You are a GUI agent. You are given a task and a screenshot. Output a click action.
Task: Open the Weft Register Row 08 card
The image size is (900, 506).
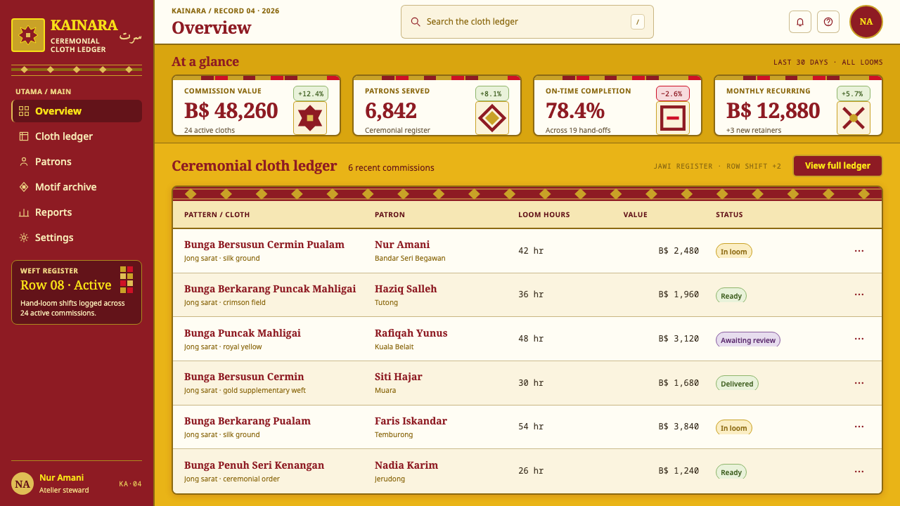77,292
